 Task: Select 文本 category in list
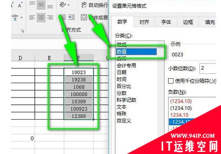click(121, 107)
